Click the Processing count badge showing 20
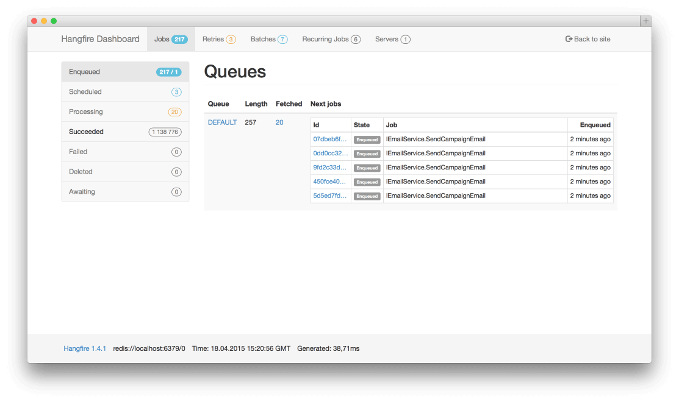 click(176, 111)
